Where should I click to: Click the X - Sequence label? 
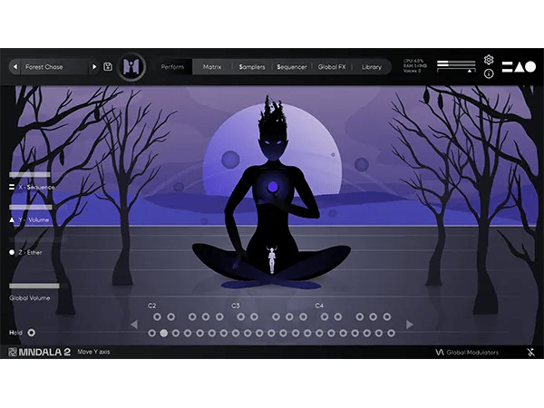pyautogui.click(x=36, y=187)
